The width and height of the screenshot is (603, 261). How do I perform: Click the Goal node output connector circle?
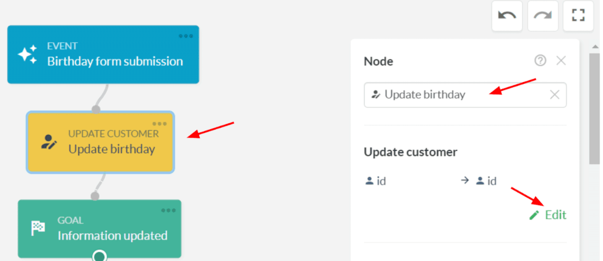(100, 256)
